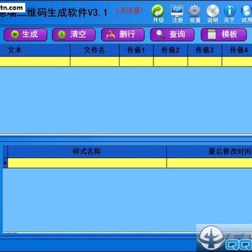This screenshot has height=252, width=252.
Task: Click the 查询 search button
Action: click(172, 34)
